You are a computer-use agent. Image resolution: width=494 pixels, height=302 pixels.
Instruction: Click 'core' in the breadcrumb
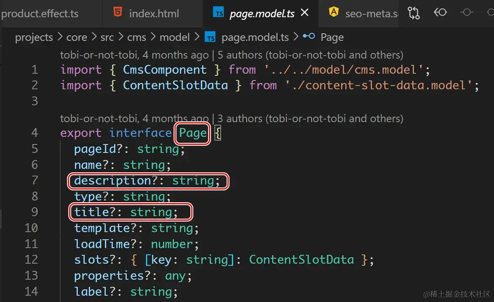click(x=77, y=37)
